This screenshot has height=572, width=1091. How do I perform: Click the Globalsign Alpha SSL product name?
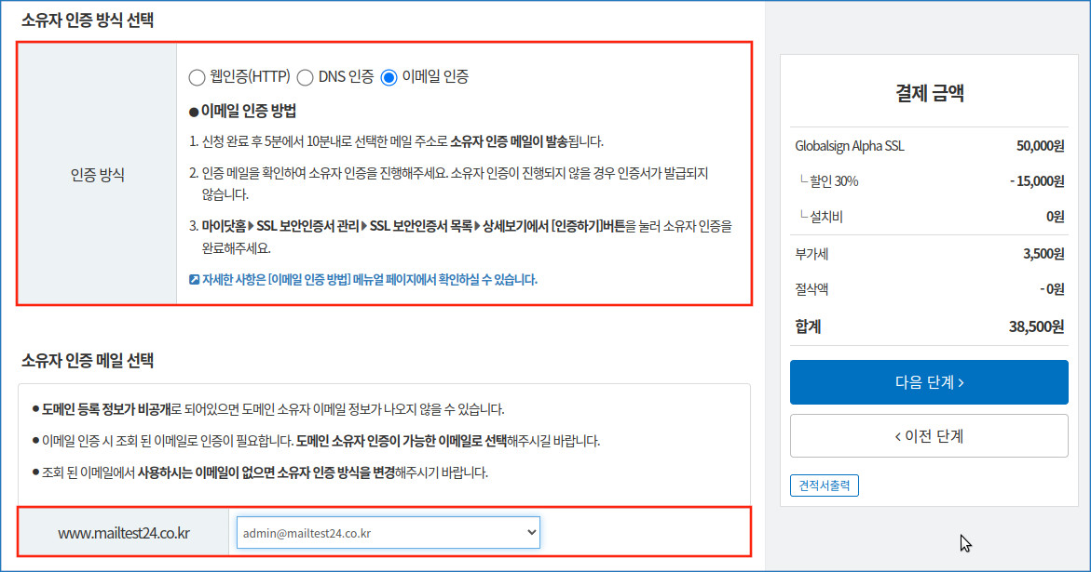(850, 146)
